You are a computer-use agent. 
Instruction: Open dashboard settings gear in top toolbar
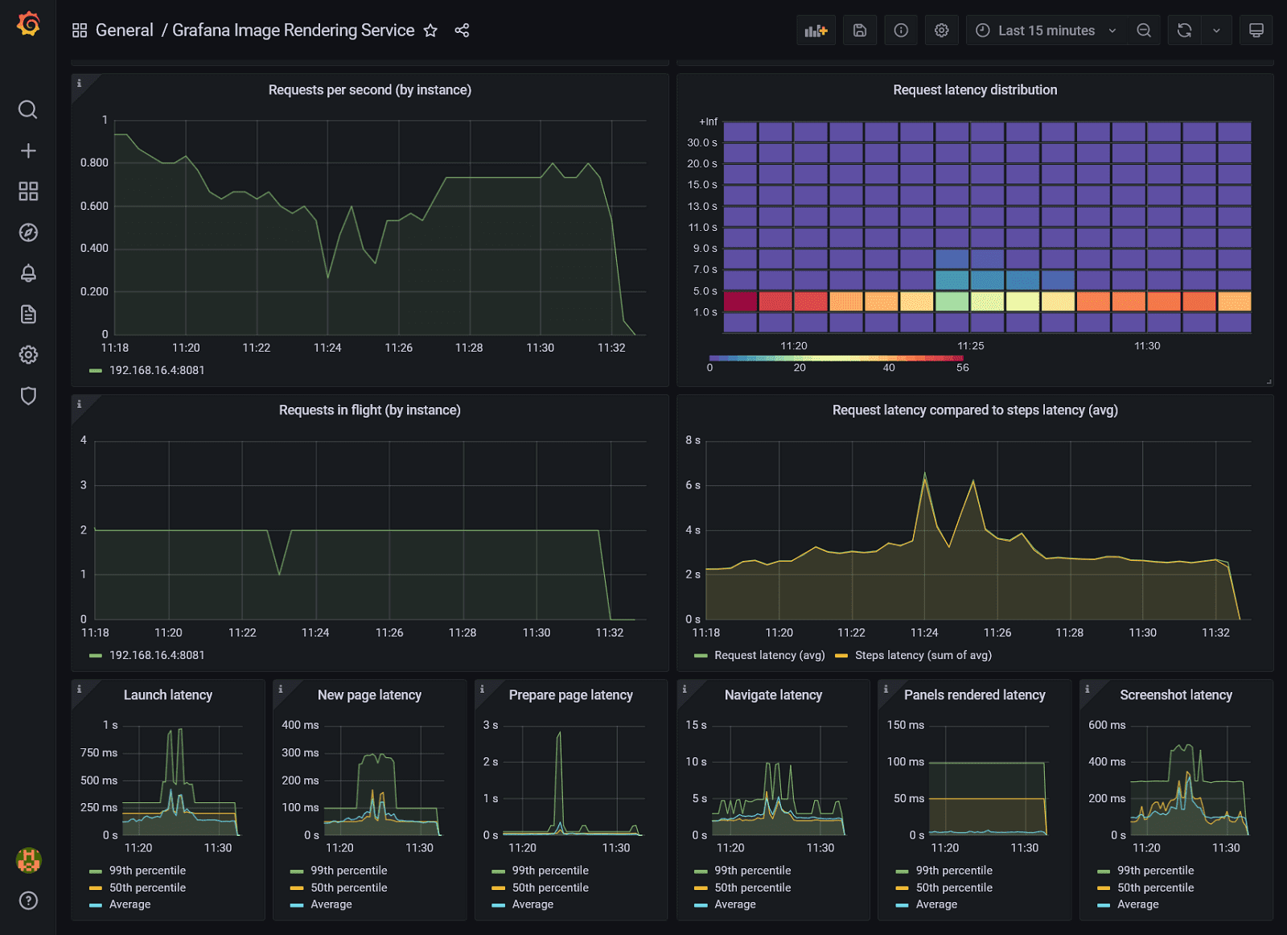pos(941,31)
